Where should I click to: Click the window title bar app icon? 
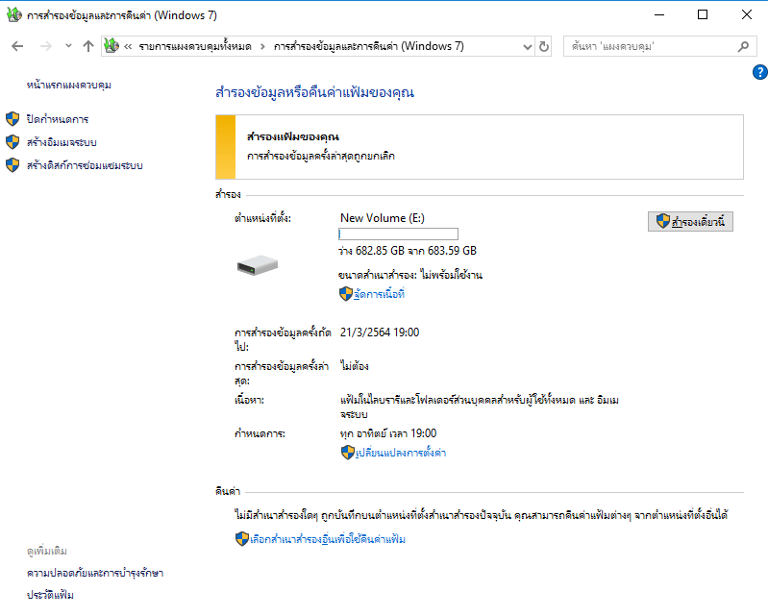13,14
